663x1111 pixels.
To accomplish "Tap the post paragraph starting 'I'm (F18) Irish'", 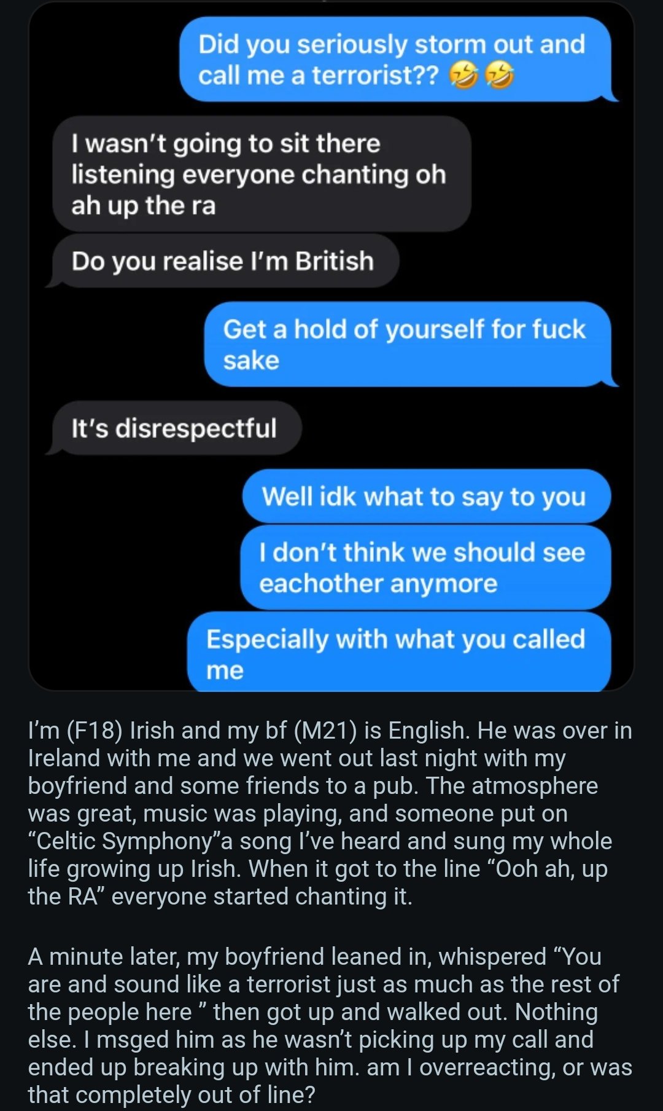I will 330,814.
